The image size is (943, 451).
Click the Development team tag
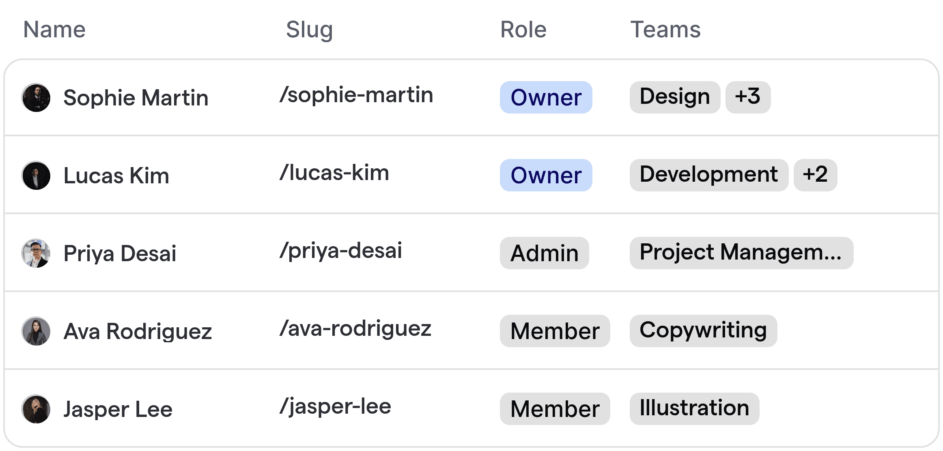tap(708, 174)
